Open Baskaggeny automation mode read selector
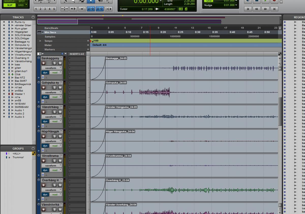The image size is (305, 214). pyautogui.click(x=56, y=73)
